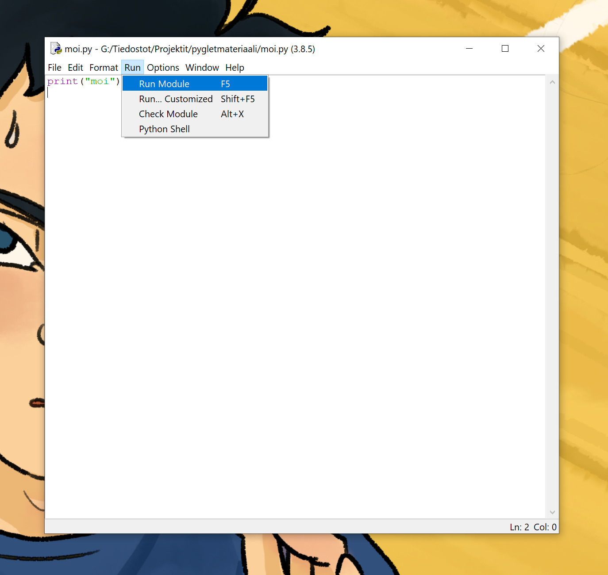Click the scrollbar up arrow
Screen dimensions: 608x575
(x=552, y=82)
